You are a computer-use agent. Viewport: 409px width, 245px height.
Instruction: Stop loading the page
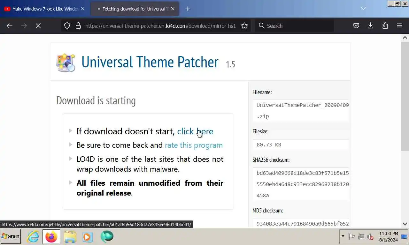(38, 26)
